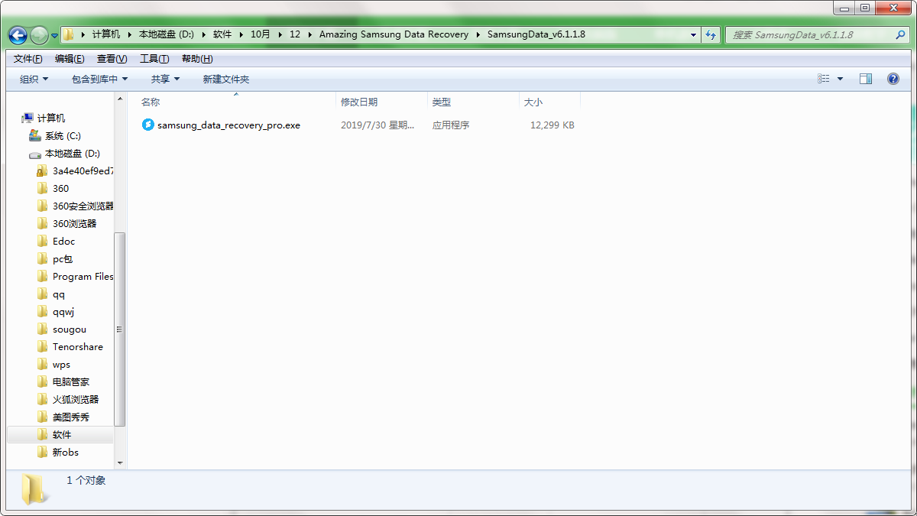Open the 火狐浏览器 folder

[76, 399]
